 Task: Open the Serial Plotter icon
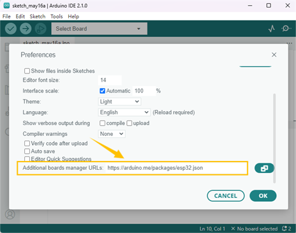(272, 29)
